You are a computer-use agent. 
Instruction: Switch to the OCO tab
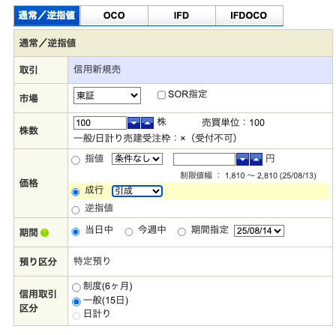tap(114, 16)
